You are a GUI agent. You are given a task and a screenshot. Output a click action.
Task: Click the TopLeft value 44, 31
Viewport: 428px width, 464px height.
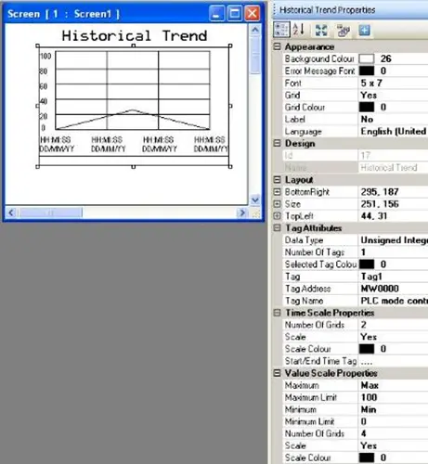(374, 216)
